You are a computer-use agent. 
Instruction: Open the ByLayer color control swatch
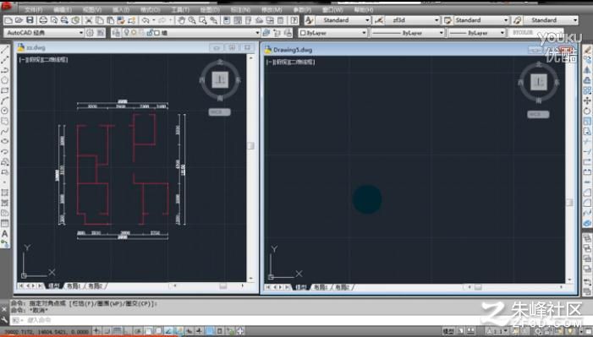point(332,33)
